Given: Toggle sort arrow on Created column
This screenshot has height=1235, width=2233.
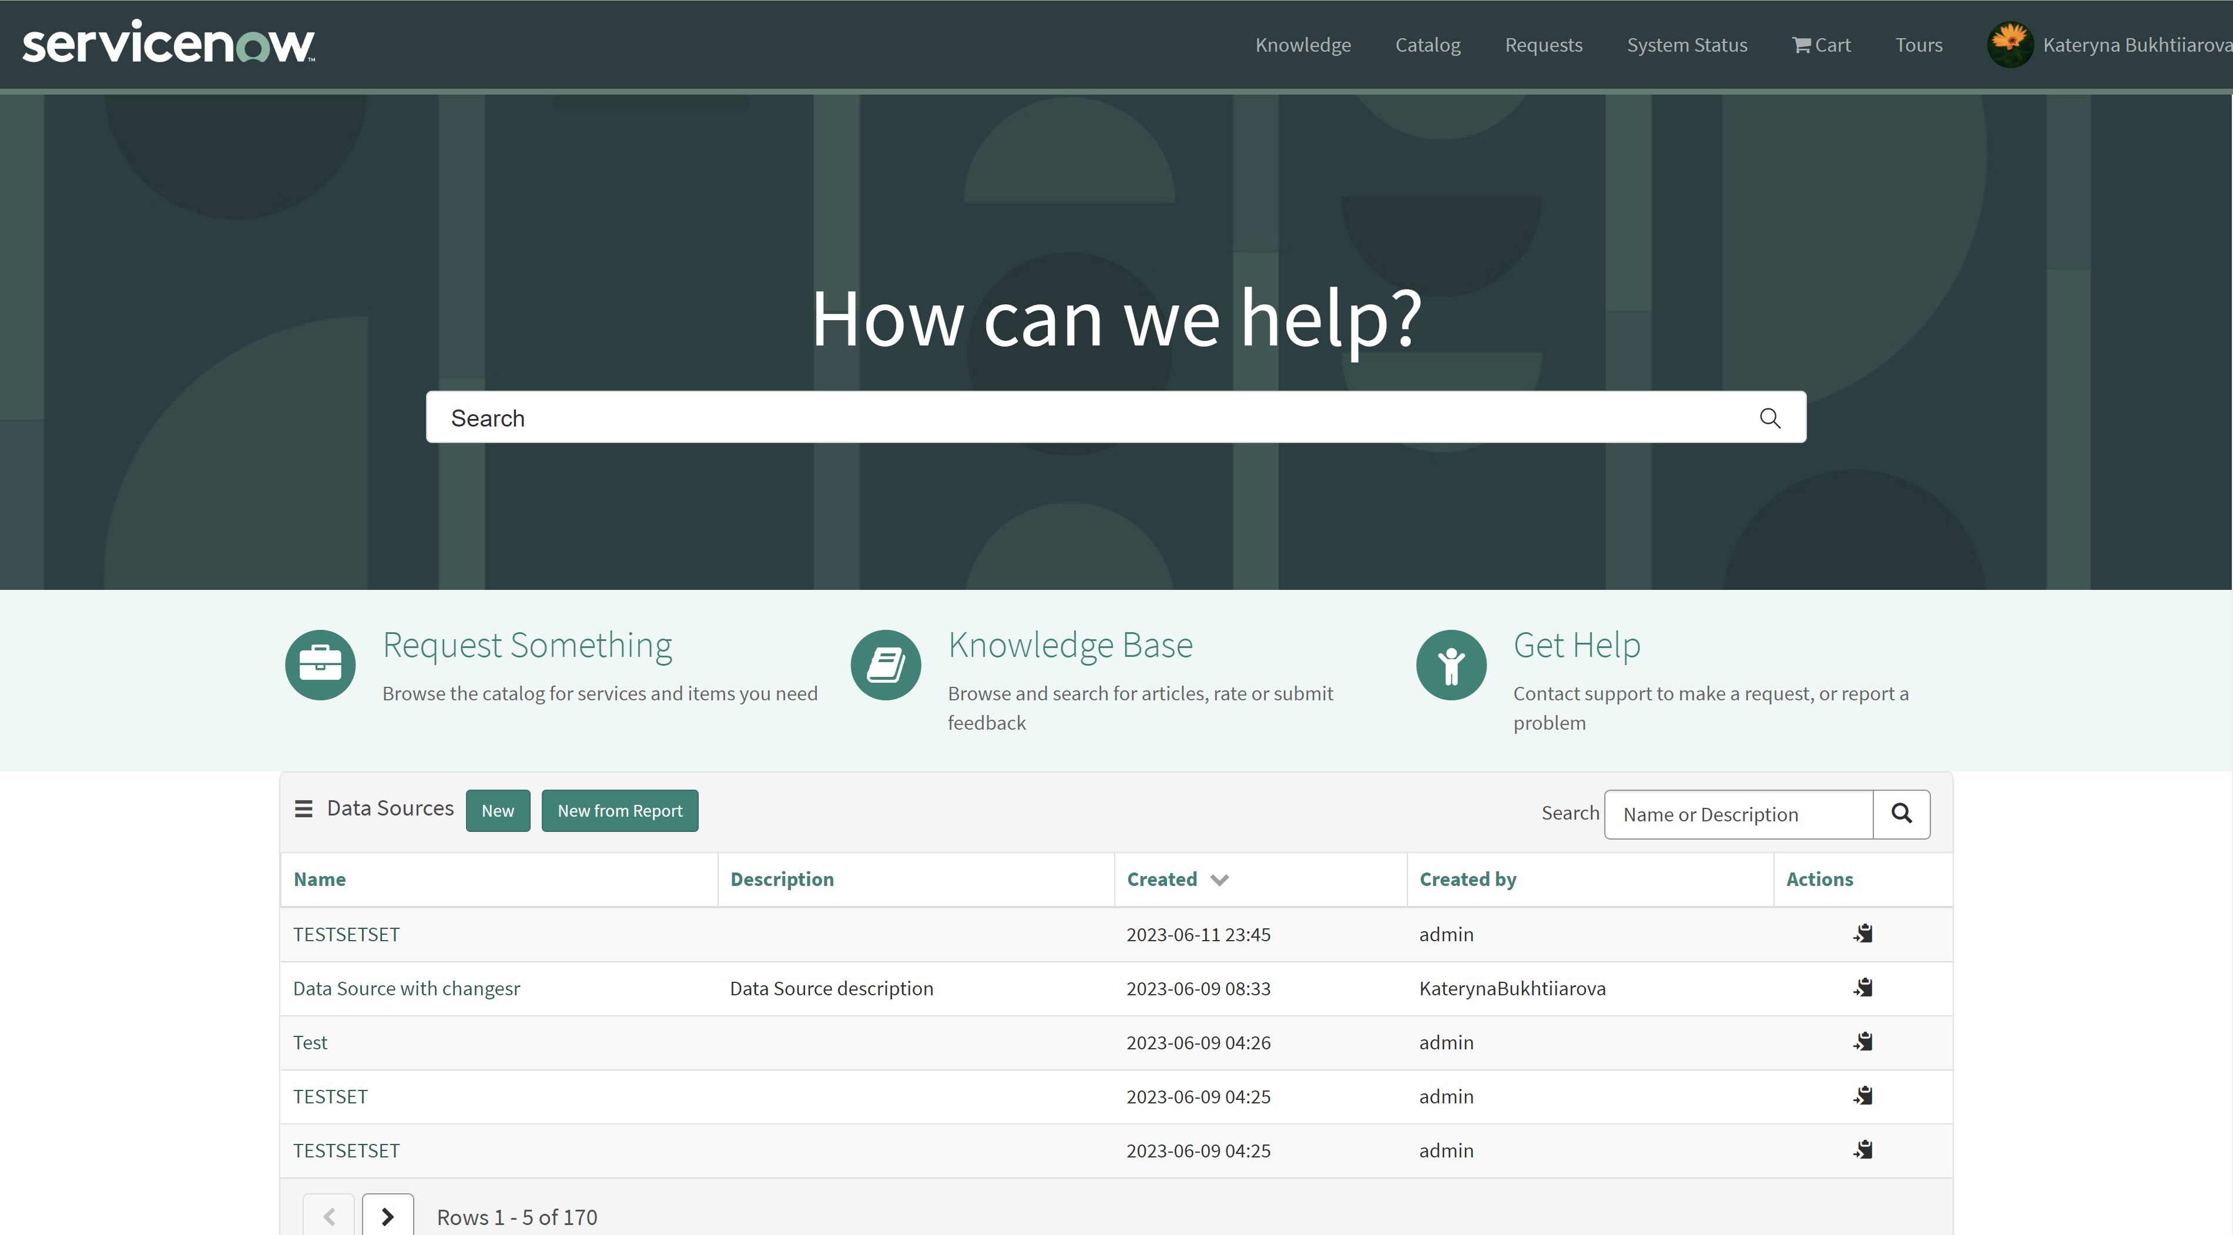Looking at the screenshot, I should pyautogui.click(x=1219, y=880).
